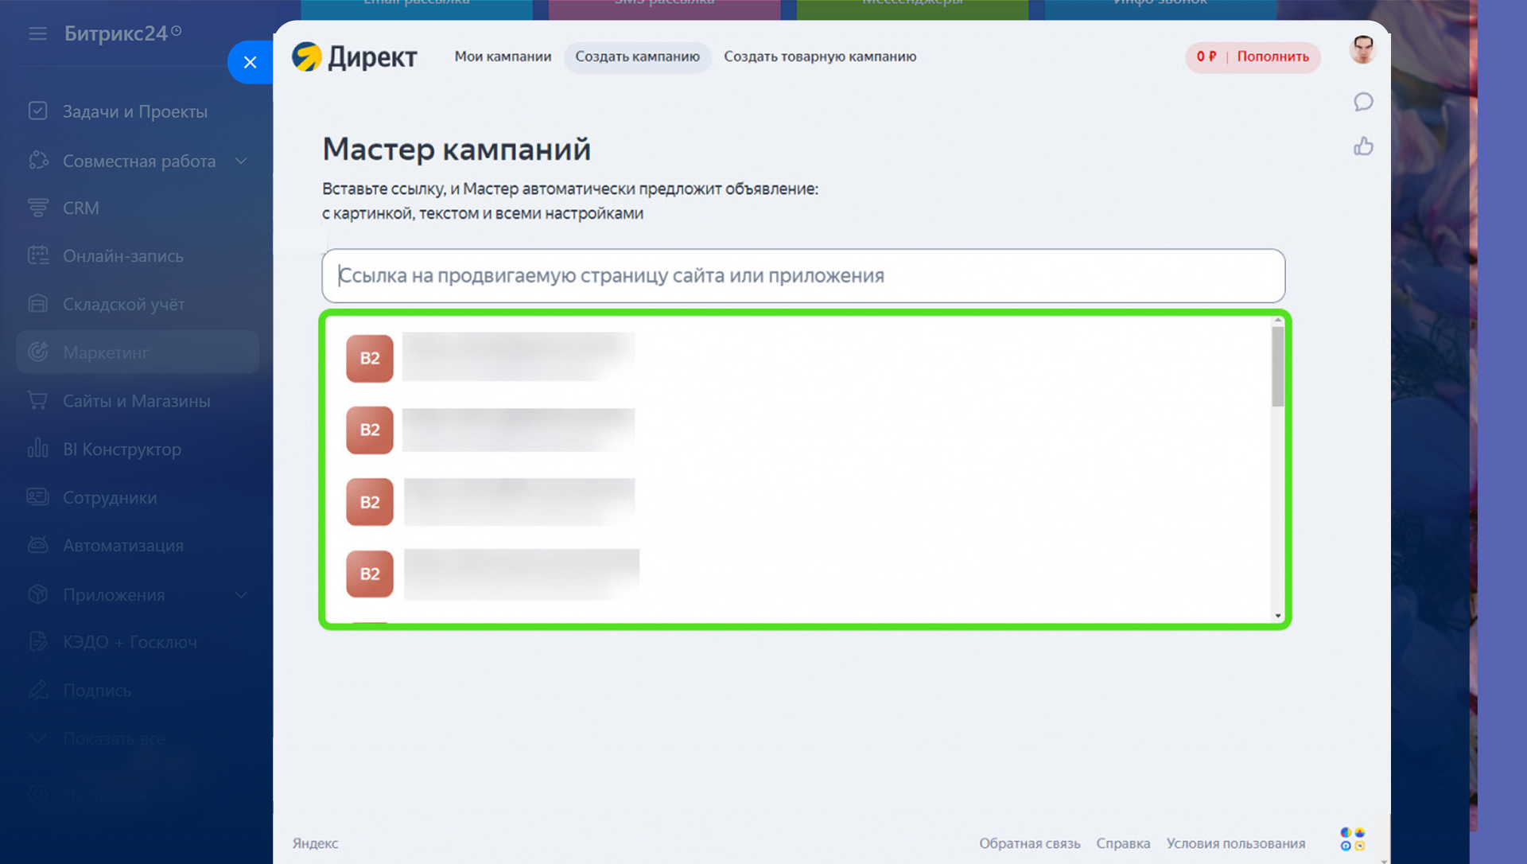Click the suggestion list scrollbar thumb
Image resolution: width=1527 pixels, height=864 pixels.
pos(1277,367)
